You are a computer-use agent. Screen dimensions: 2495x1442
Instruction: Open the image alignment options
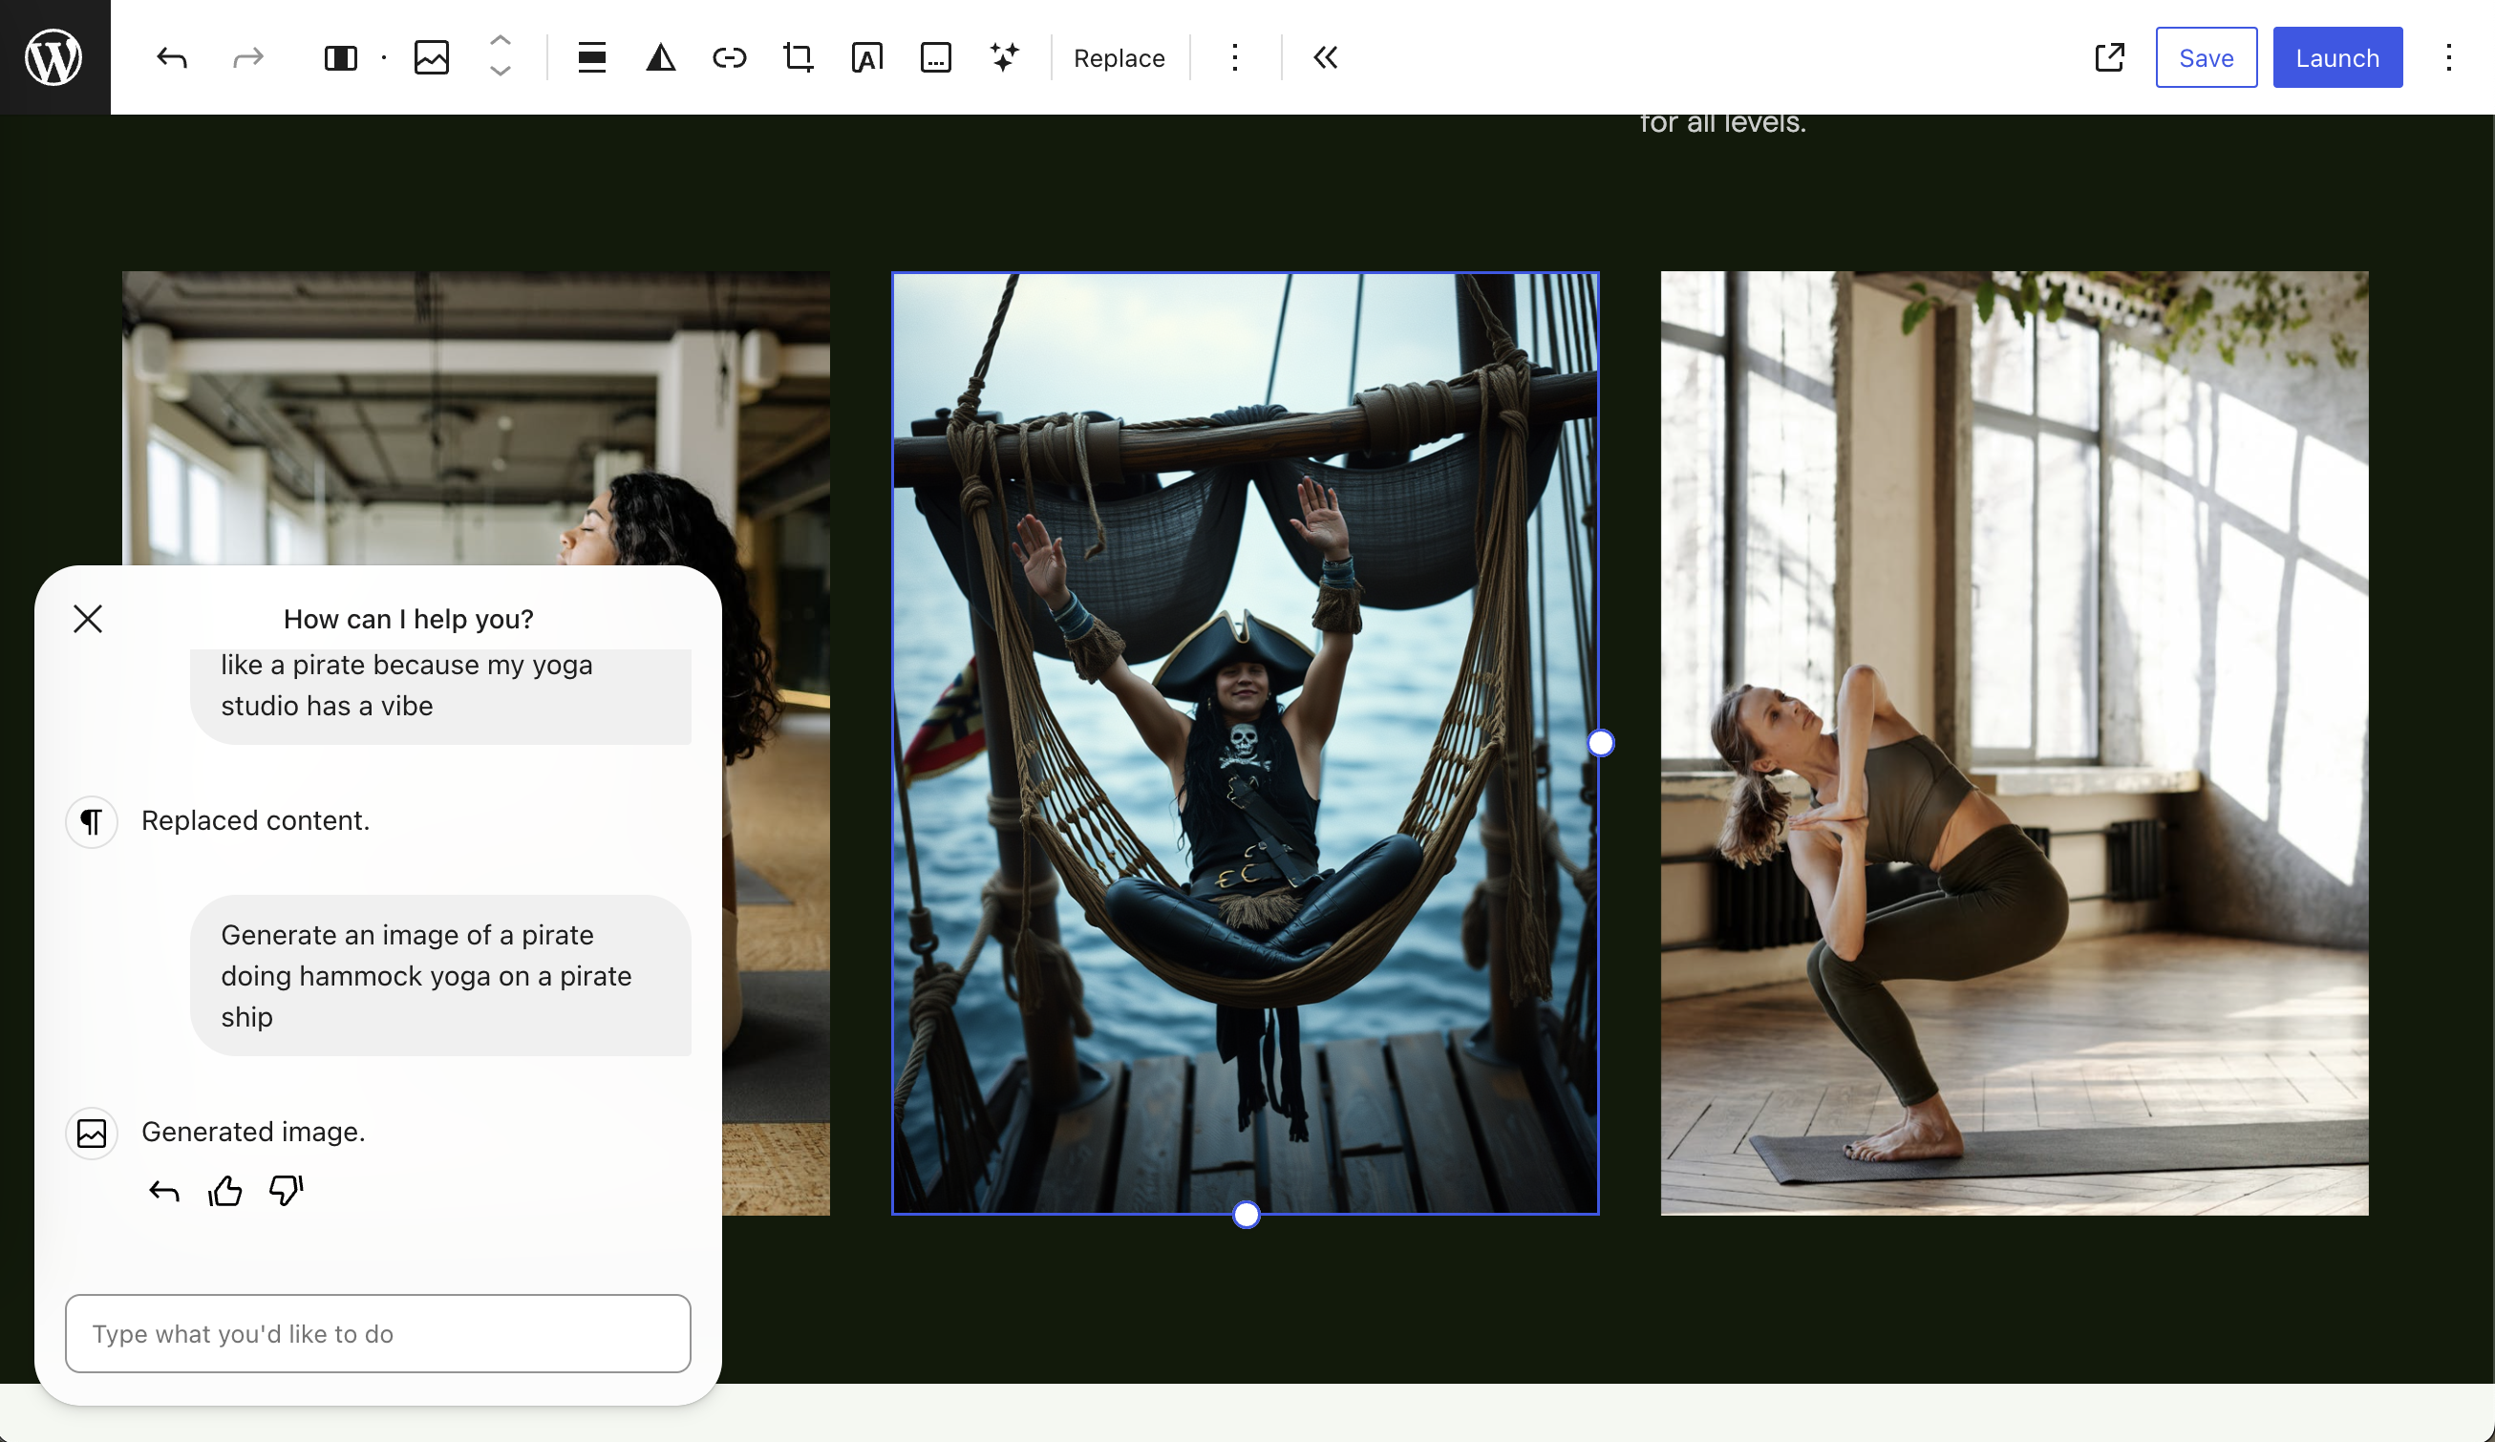click(592, 57)
